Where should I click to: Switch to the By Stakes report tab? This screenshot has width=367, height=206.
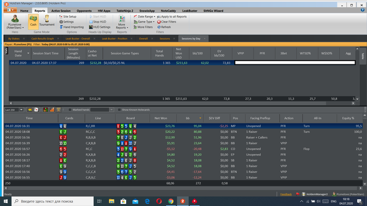click(14, 39)
